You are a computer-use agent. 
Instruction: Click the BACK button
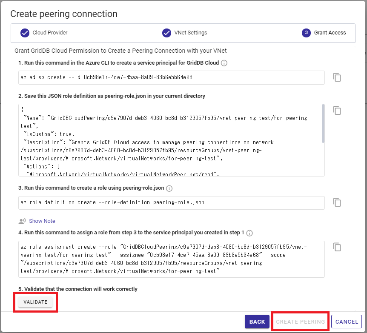point(257,322)
